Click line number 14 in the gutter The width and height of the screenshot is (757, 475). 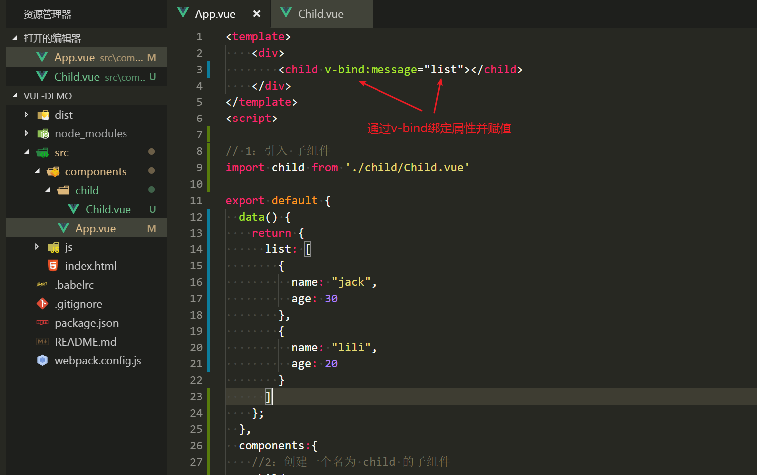[x=196, y=249]
